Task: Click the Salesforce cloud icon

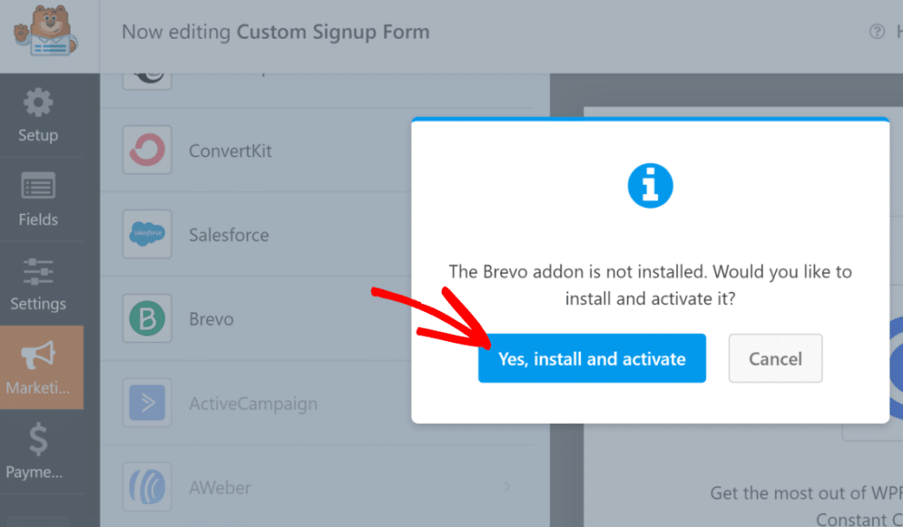Action: point(146,234)
